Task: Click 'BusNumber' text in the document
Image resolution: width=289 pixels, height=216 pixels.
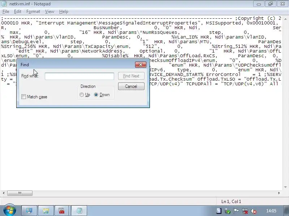Action: coord(106,28)
